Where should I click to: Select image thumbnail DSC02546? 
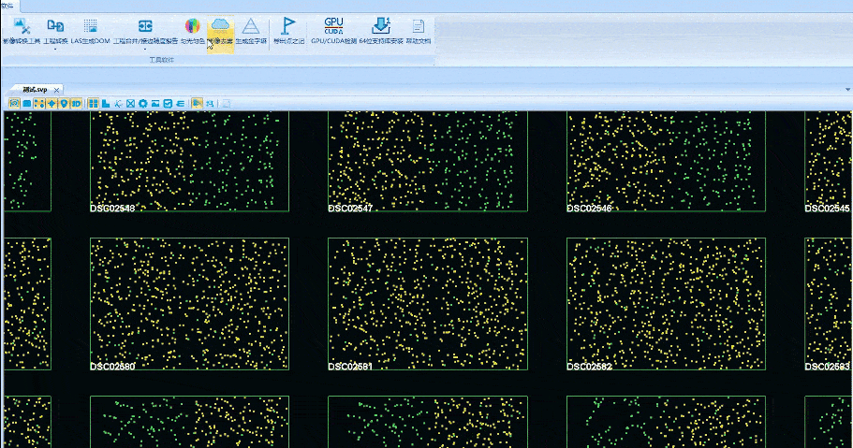pos(665,163)
